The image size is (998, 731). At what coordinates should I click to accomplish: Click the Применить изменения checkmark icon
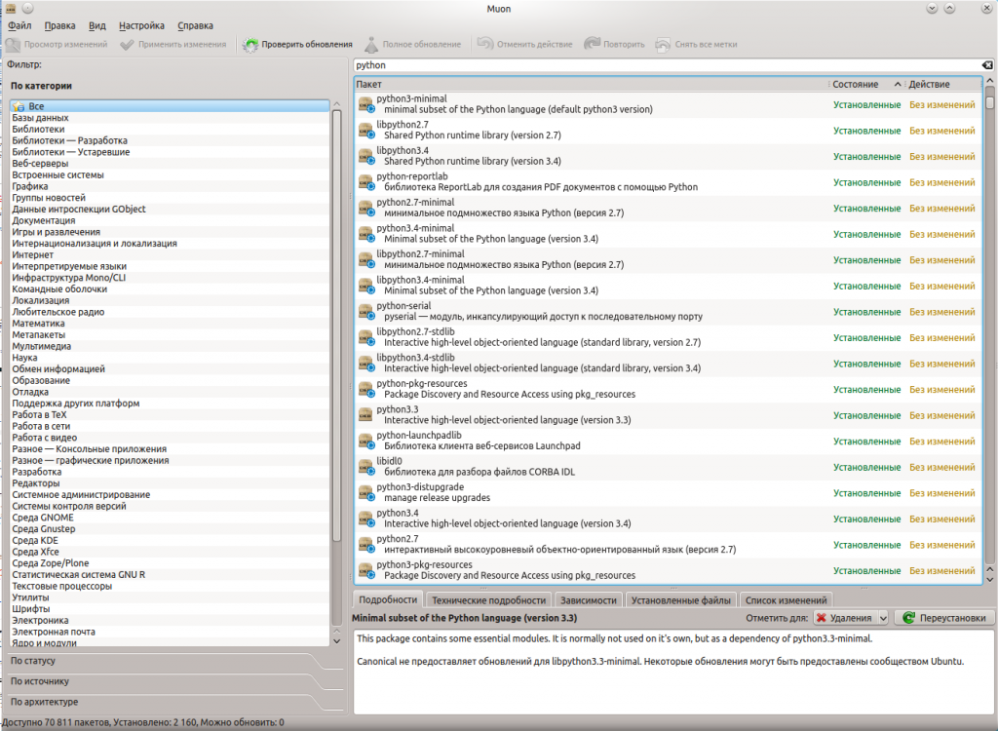(128, 45)
